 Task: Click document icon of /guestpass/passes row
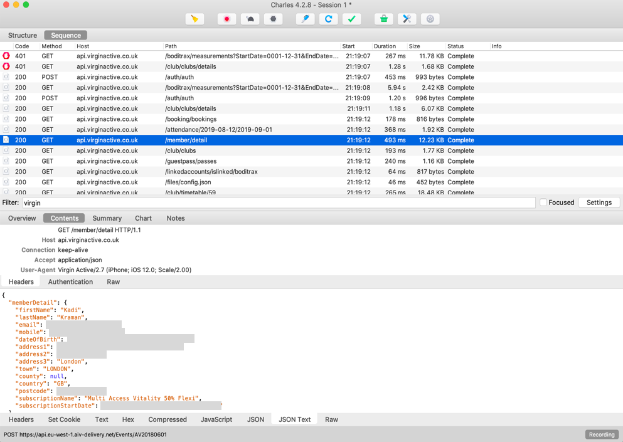click(x=6, y=161)
